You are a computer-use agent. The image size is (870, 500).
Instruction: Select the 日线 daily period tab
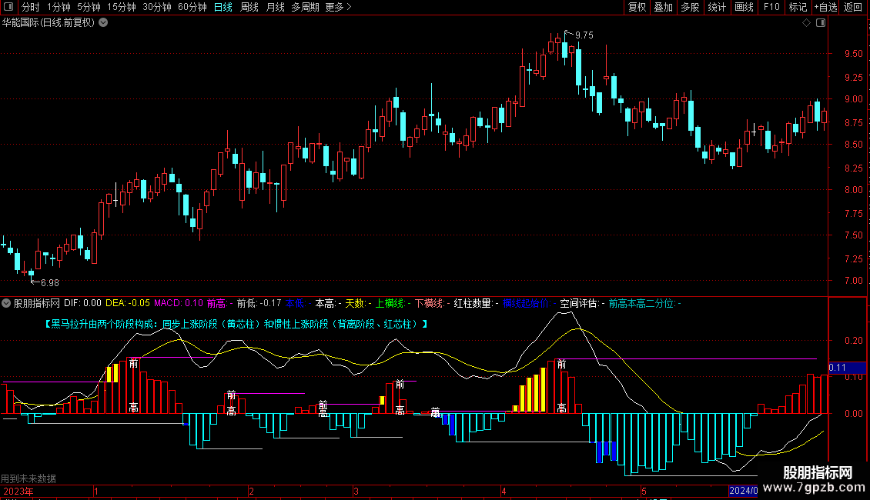pos(223,7)
